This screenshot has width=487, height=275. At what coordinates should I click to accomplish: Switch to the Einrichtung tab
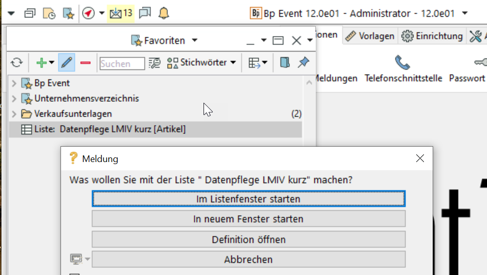click(433, 36)
